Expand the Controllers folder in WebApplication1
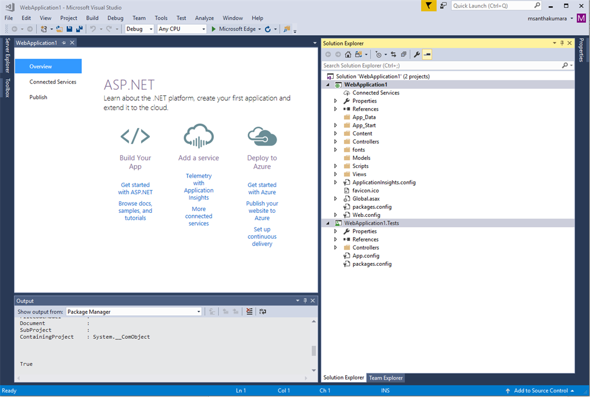This screenshot has height=397, width=590. click(336, 142)
